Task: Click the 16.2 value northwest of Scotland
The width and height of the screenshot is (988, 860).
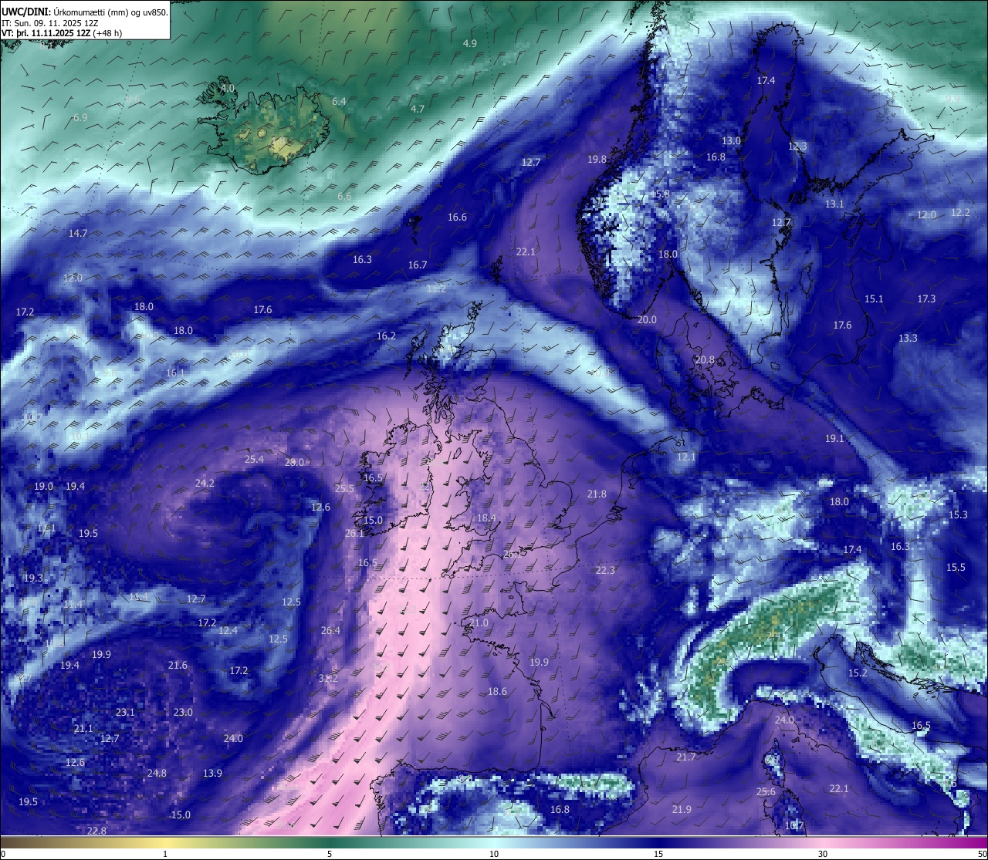Action: coord(386,336)
